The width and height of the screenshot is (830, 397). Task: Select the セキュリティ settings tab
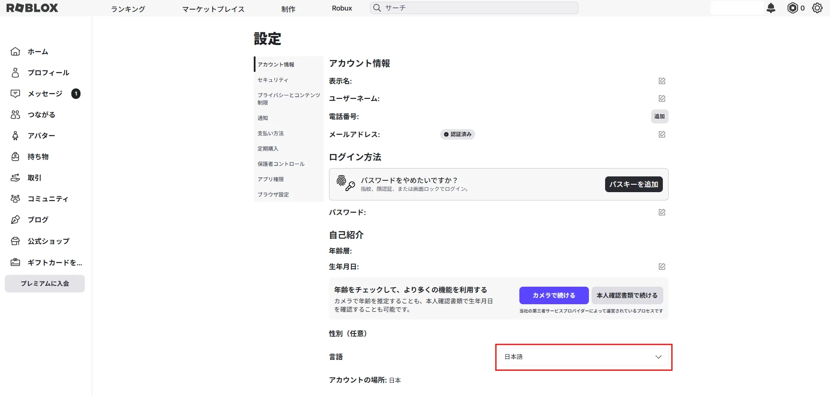click(x=289, y=80)
